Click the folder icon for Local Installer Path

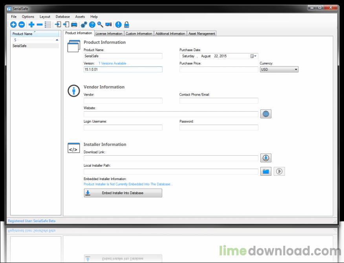(266, 171)
